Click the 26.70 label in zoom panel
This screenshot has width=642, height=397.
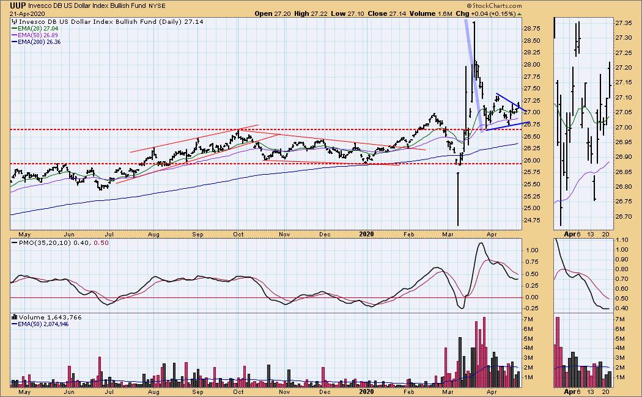coord(623,216)
